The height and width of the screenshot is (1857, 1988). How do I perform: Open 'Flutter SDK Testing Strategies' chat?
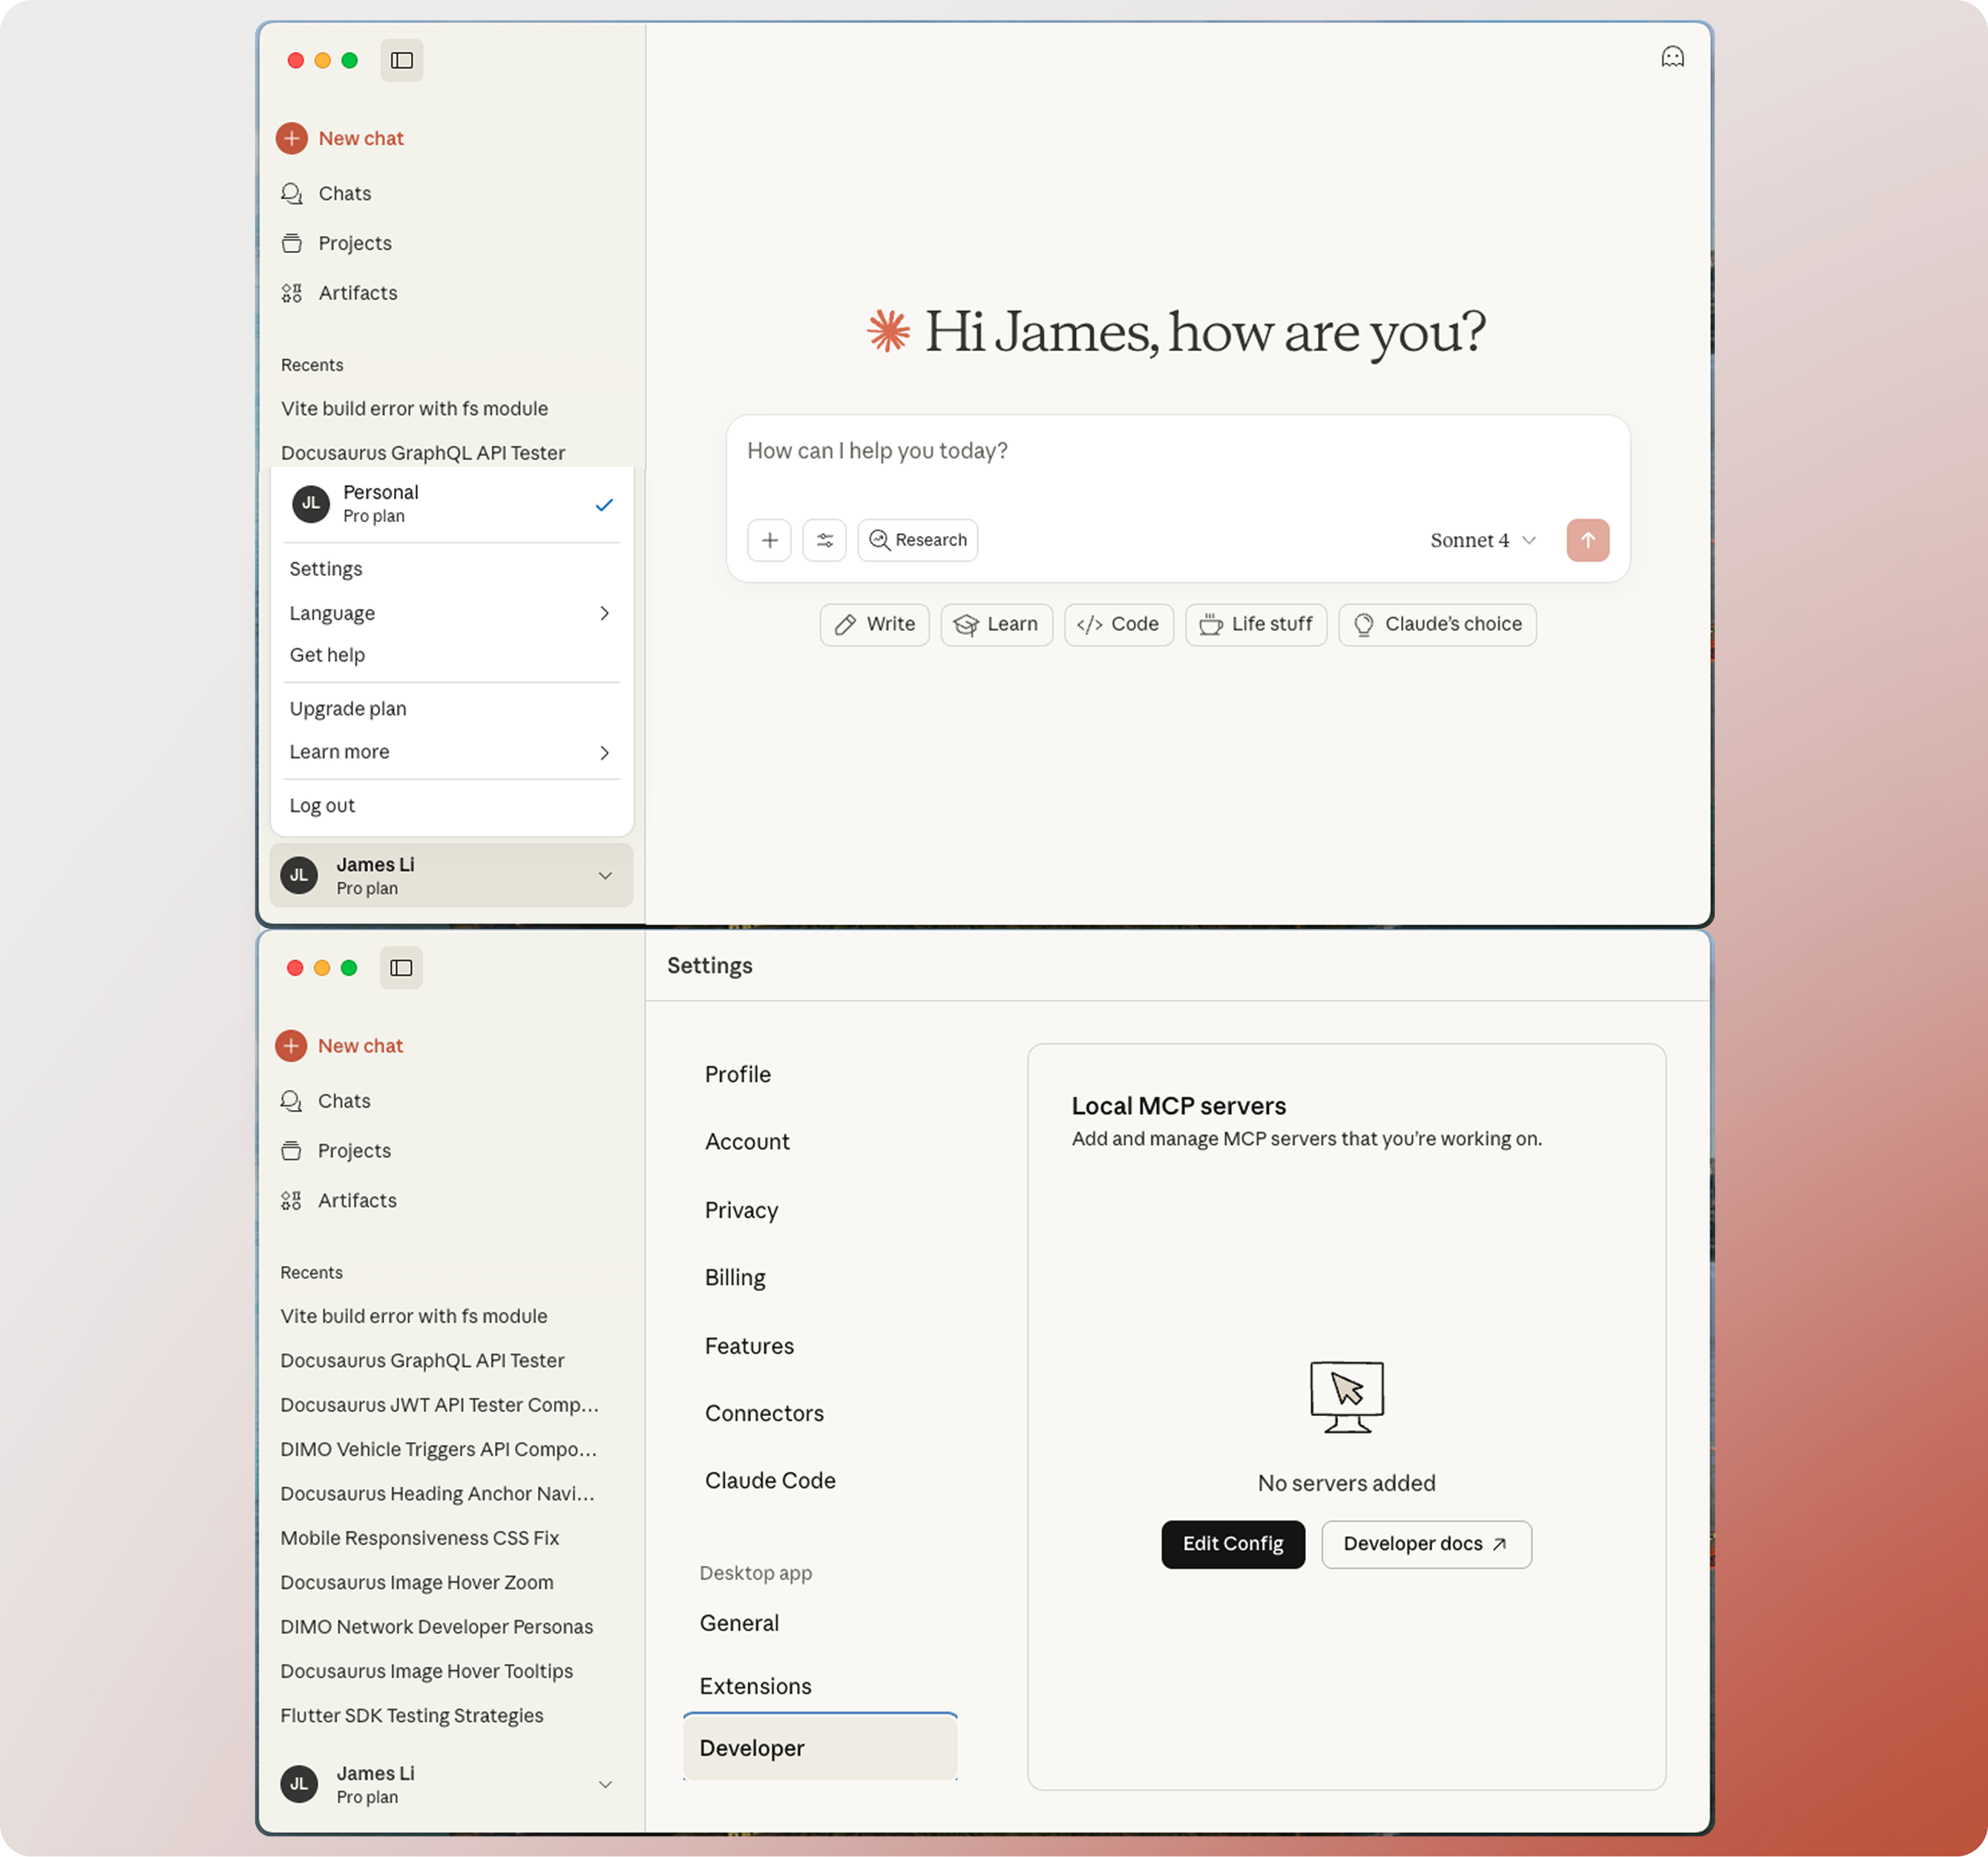pyautogui.click(x=411, y=1716)
